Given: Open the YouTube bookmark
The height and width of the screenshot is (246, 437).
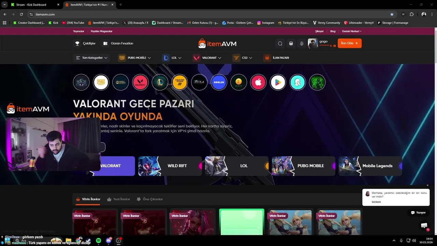Looking at the screenshot, I should point(73,23).
